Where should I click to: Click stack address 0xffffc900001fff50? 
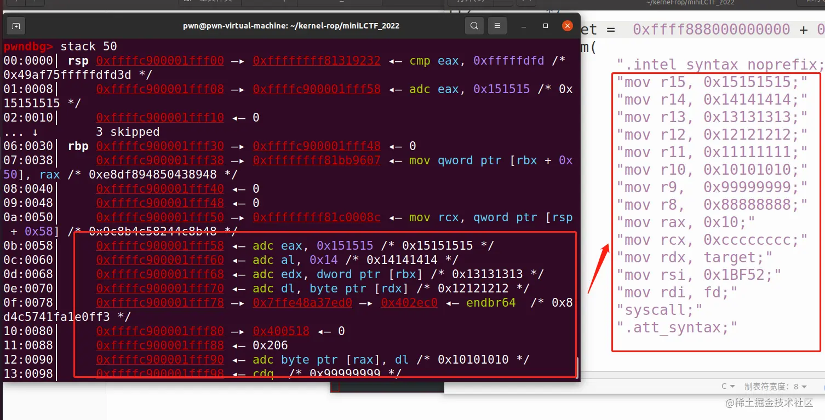pyautogui.click(x=160, y=217)
